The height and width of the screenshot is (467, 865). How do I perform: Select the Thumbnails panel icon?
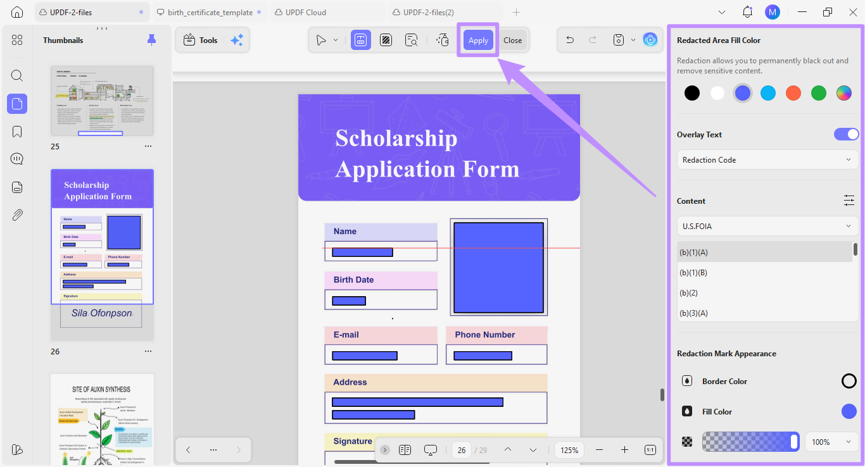click(17, 104)
